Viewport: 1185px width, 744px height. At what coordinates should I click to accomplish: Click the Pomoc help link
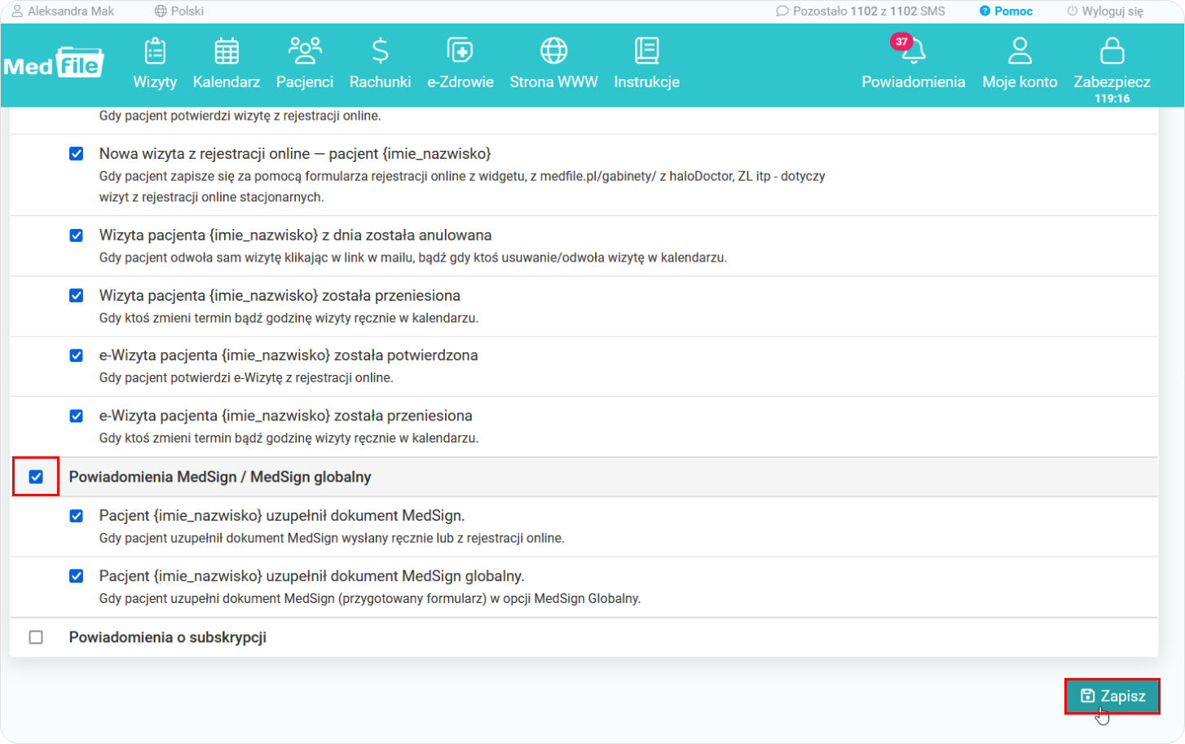pos(1013,11)
